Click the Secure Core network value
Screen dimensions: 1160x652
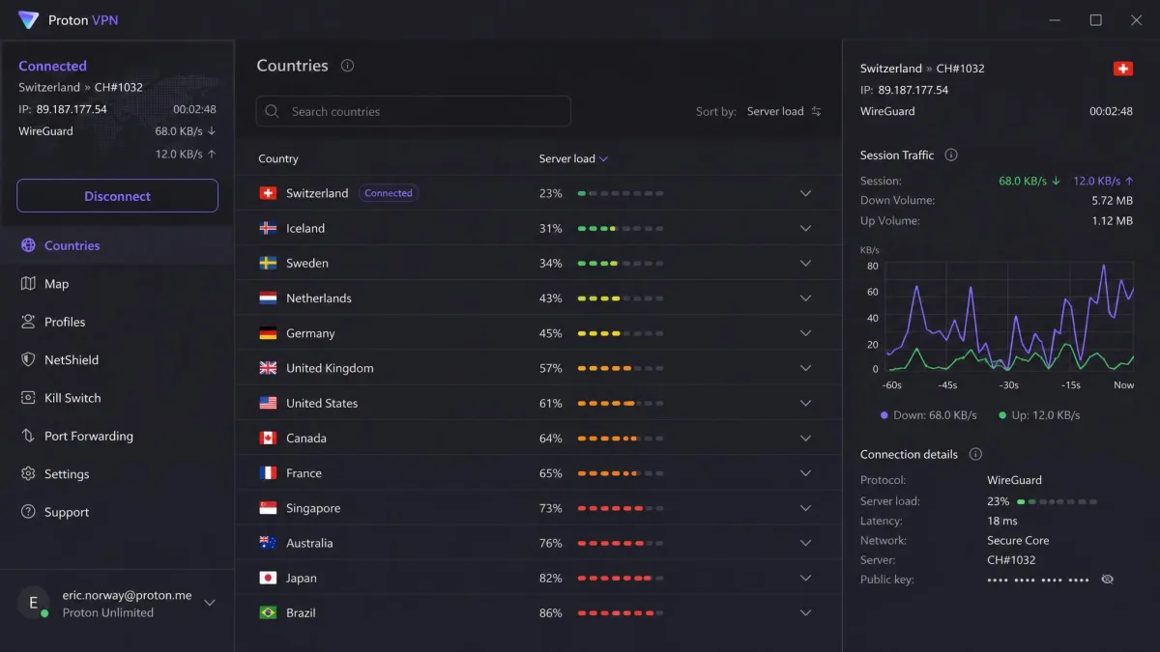[x=1018, y=541]
